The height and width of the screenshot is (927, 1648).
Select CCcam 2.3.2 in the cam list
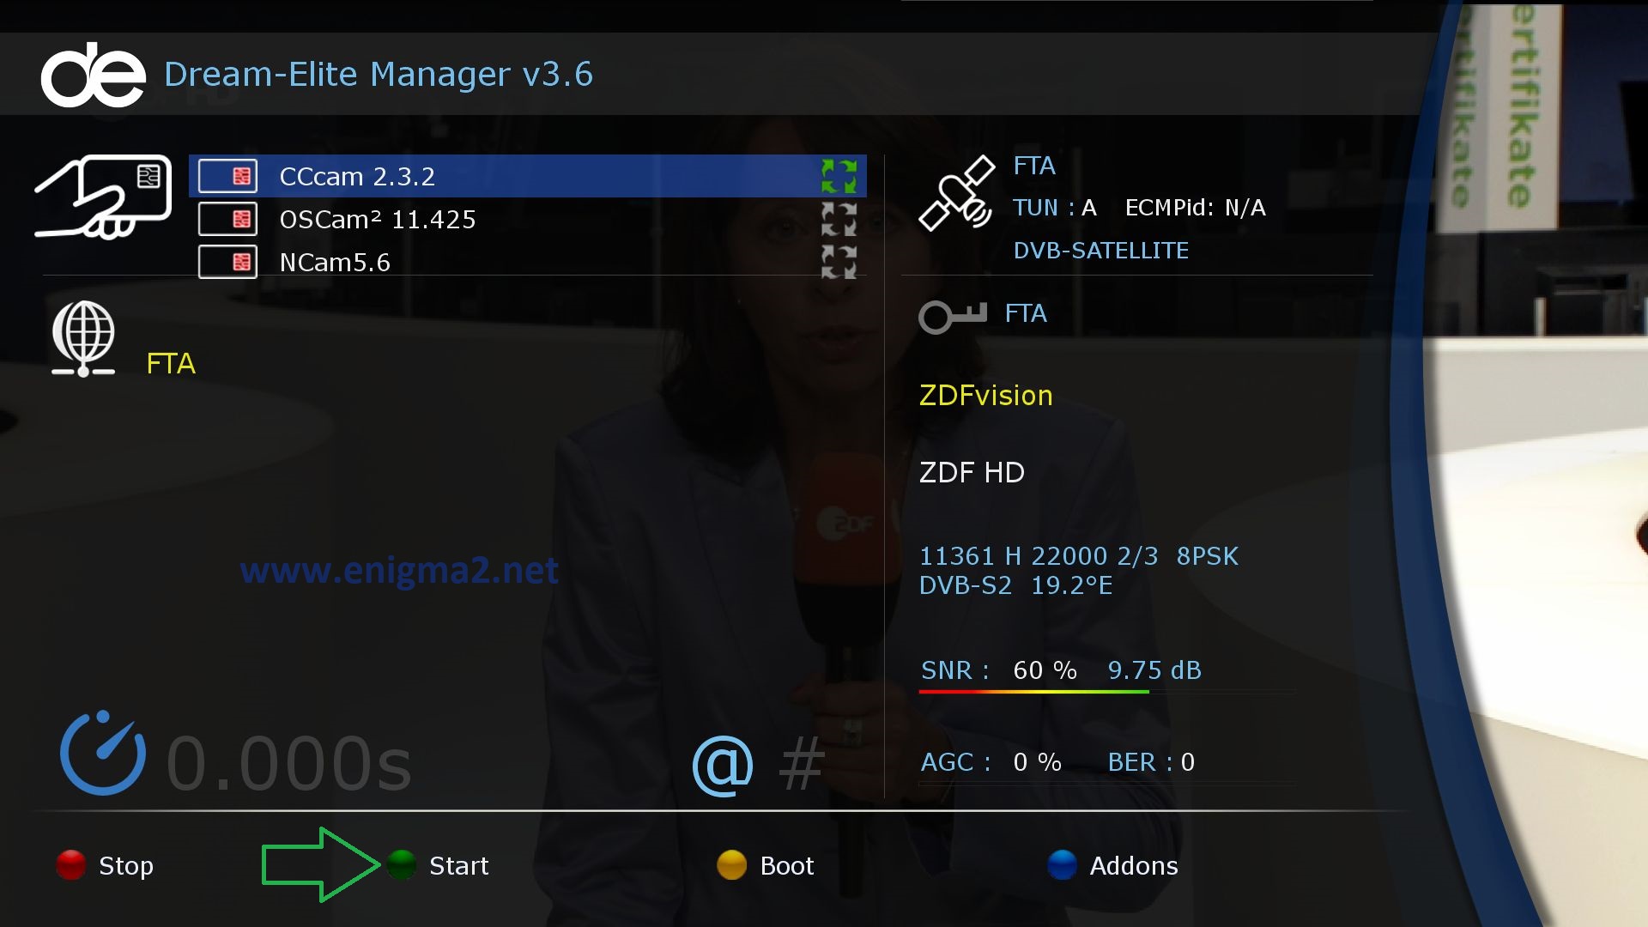[x=528, y=176]
